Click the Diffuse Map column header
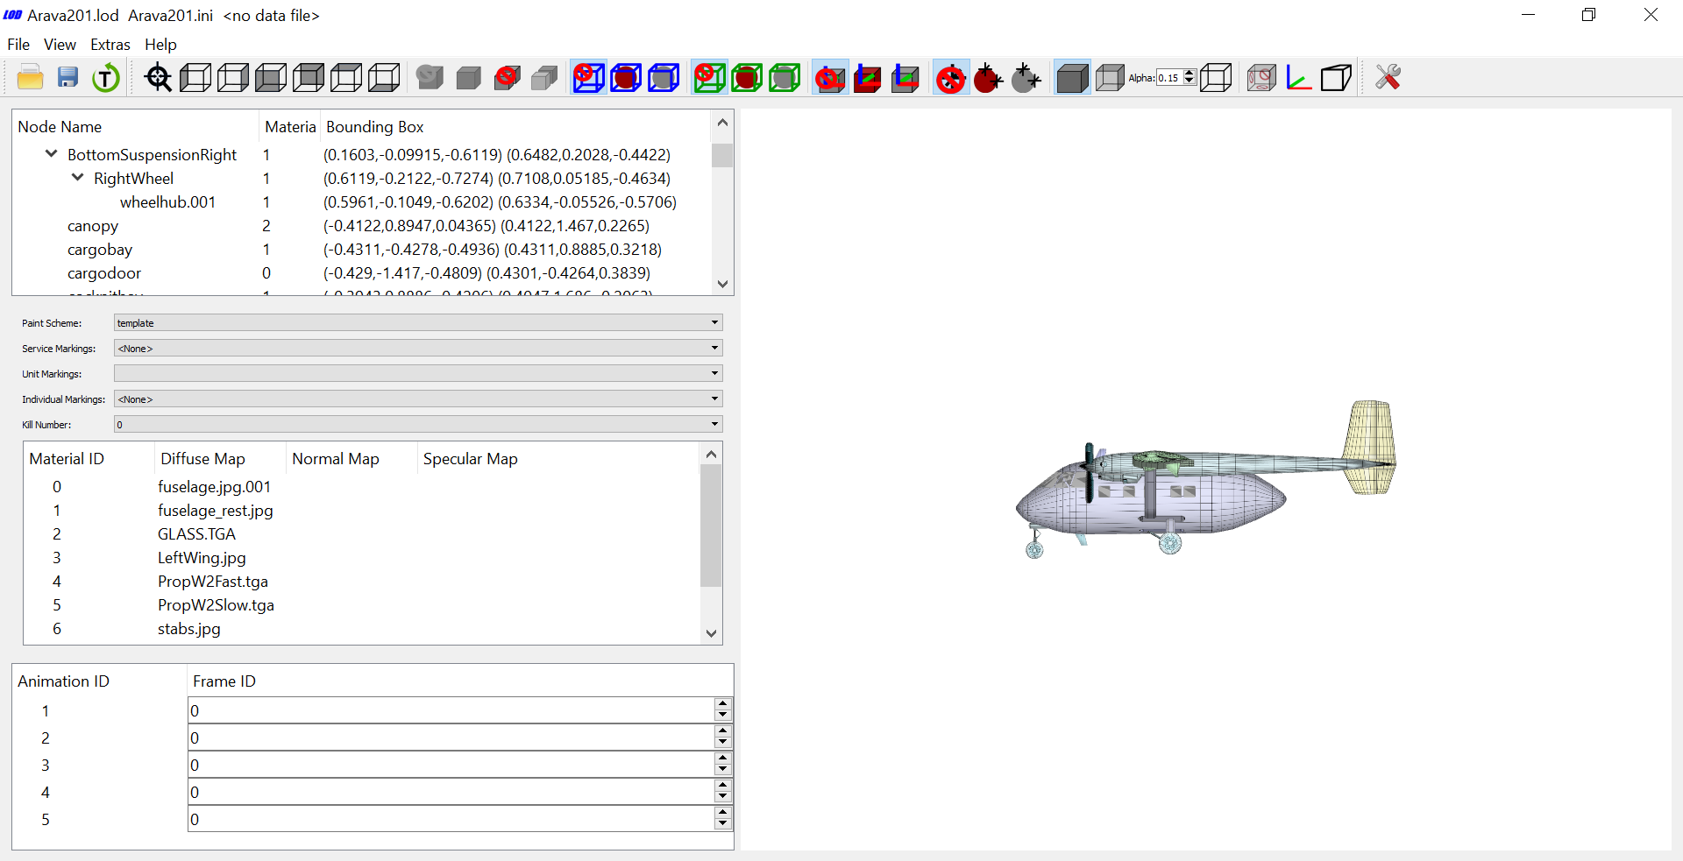 (x=220, y=459)
